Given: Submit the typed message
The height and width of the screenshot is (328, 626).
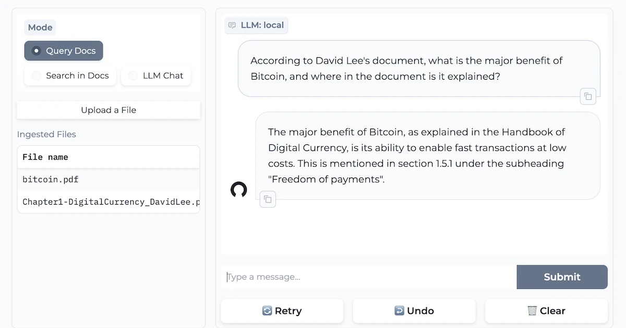Looking at the screenshot, I should (562, 277).
